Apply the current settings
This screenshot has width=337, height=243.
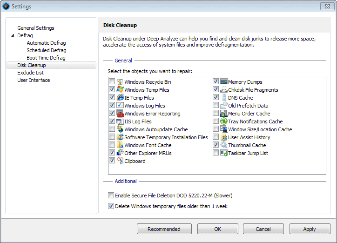pos(310,229)
